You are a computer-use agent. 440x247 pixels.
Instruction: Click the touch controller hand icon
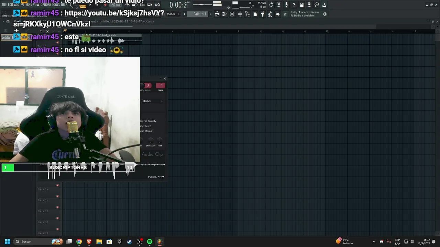[x=278, y=14]
